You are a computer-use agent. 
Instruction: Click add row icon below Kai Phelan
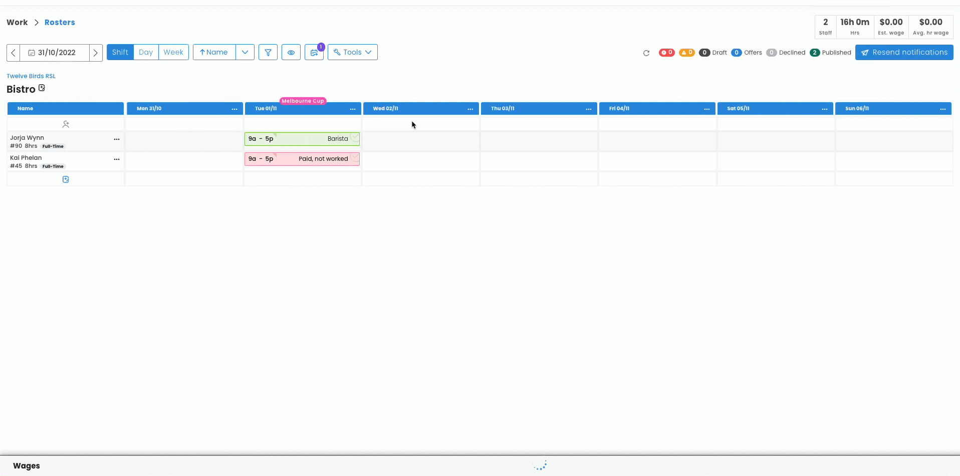click(x=66, y=179)
